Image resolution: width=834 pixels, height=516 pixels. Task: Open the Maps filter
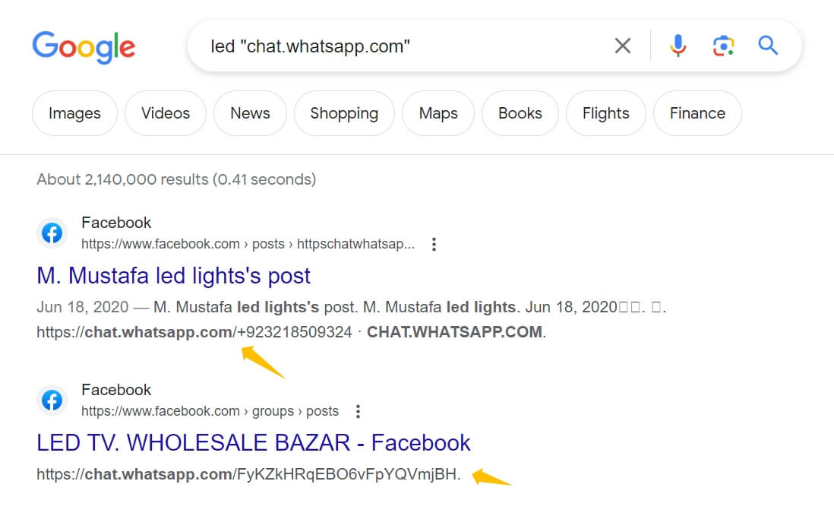[438, 113]
